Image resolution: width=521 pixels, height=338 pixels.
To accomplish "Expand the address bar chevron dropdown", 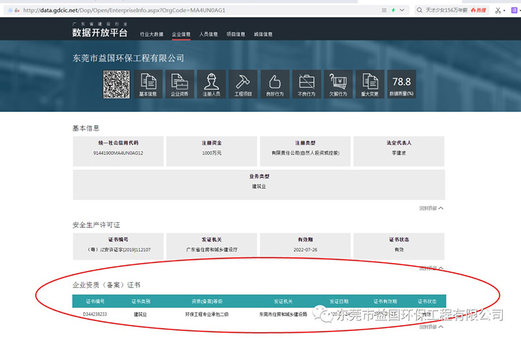I will pyautogui.click(x=402, y=10).
